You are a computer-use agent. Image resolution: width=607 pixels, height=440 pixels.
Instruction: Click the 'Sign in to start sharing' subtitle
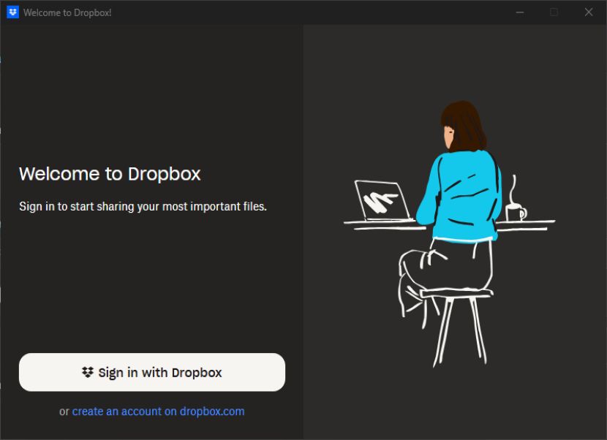(143, 207)
